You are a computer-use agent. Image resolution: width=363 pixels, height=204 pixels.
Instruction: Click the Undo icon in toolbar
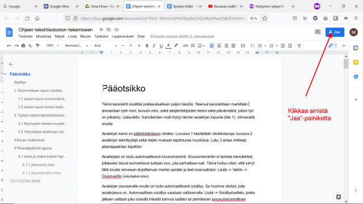point(9,46)
